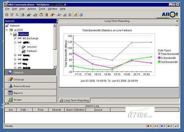Open the View menu
This screenshot has height=132, width=184.
(x=22, y=9)
